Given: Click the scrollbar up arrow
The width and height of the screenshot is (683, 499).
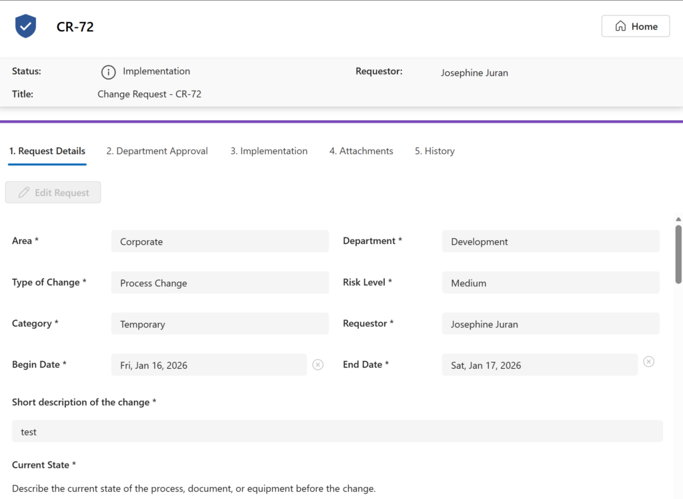Looking at the screenshot, I should tap(678, 219).
